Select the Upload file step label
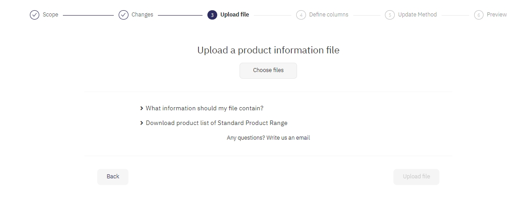Image resolution: width=525 pixels, height=197 pixels. (x=235, y=15)
